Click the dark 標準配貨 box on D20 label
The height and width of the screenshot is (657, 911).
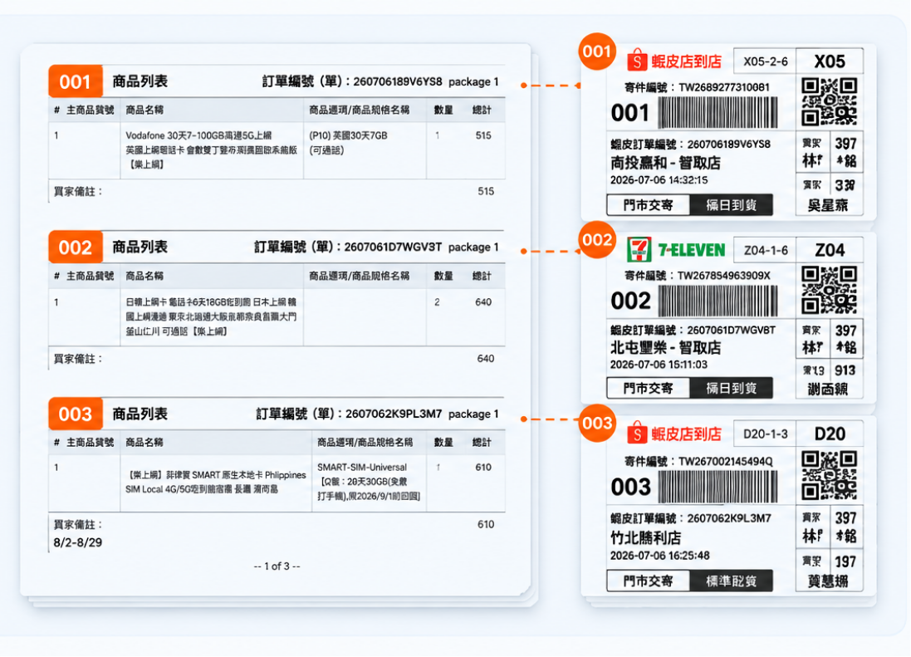pos(732,581)
